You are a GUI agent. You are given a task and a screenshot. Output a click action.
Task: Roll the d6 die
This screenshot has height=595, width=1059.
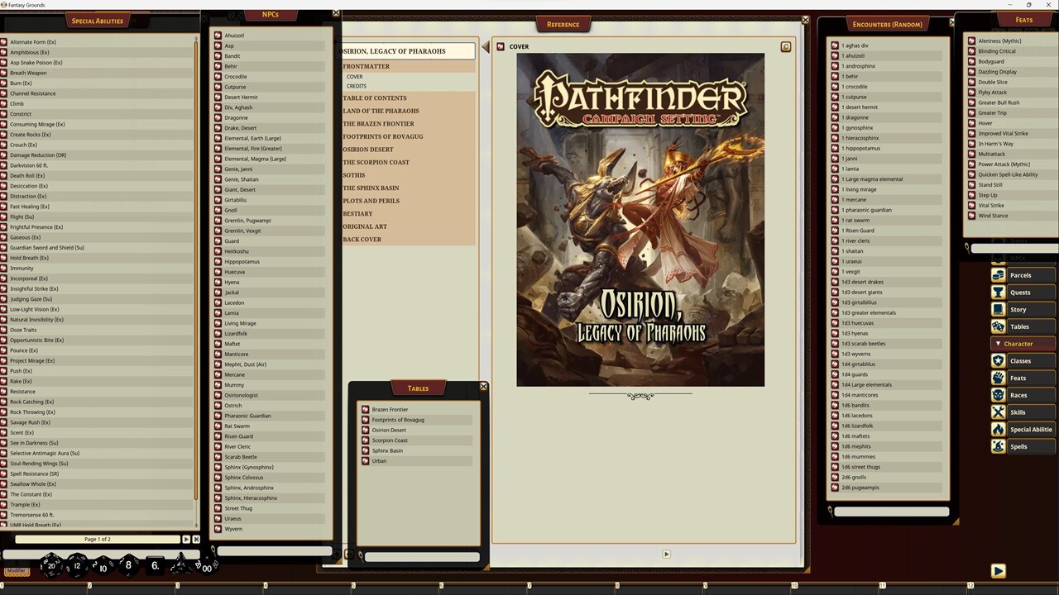click(154, 565)
